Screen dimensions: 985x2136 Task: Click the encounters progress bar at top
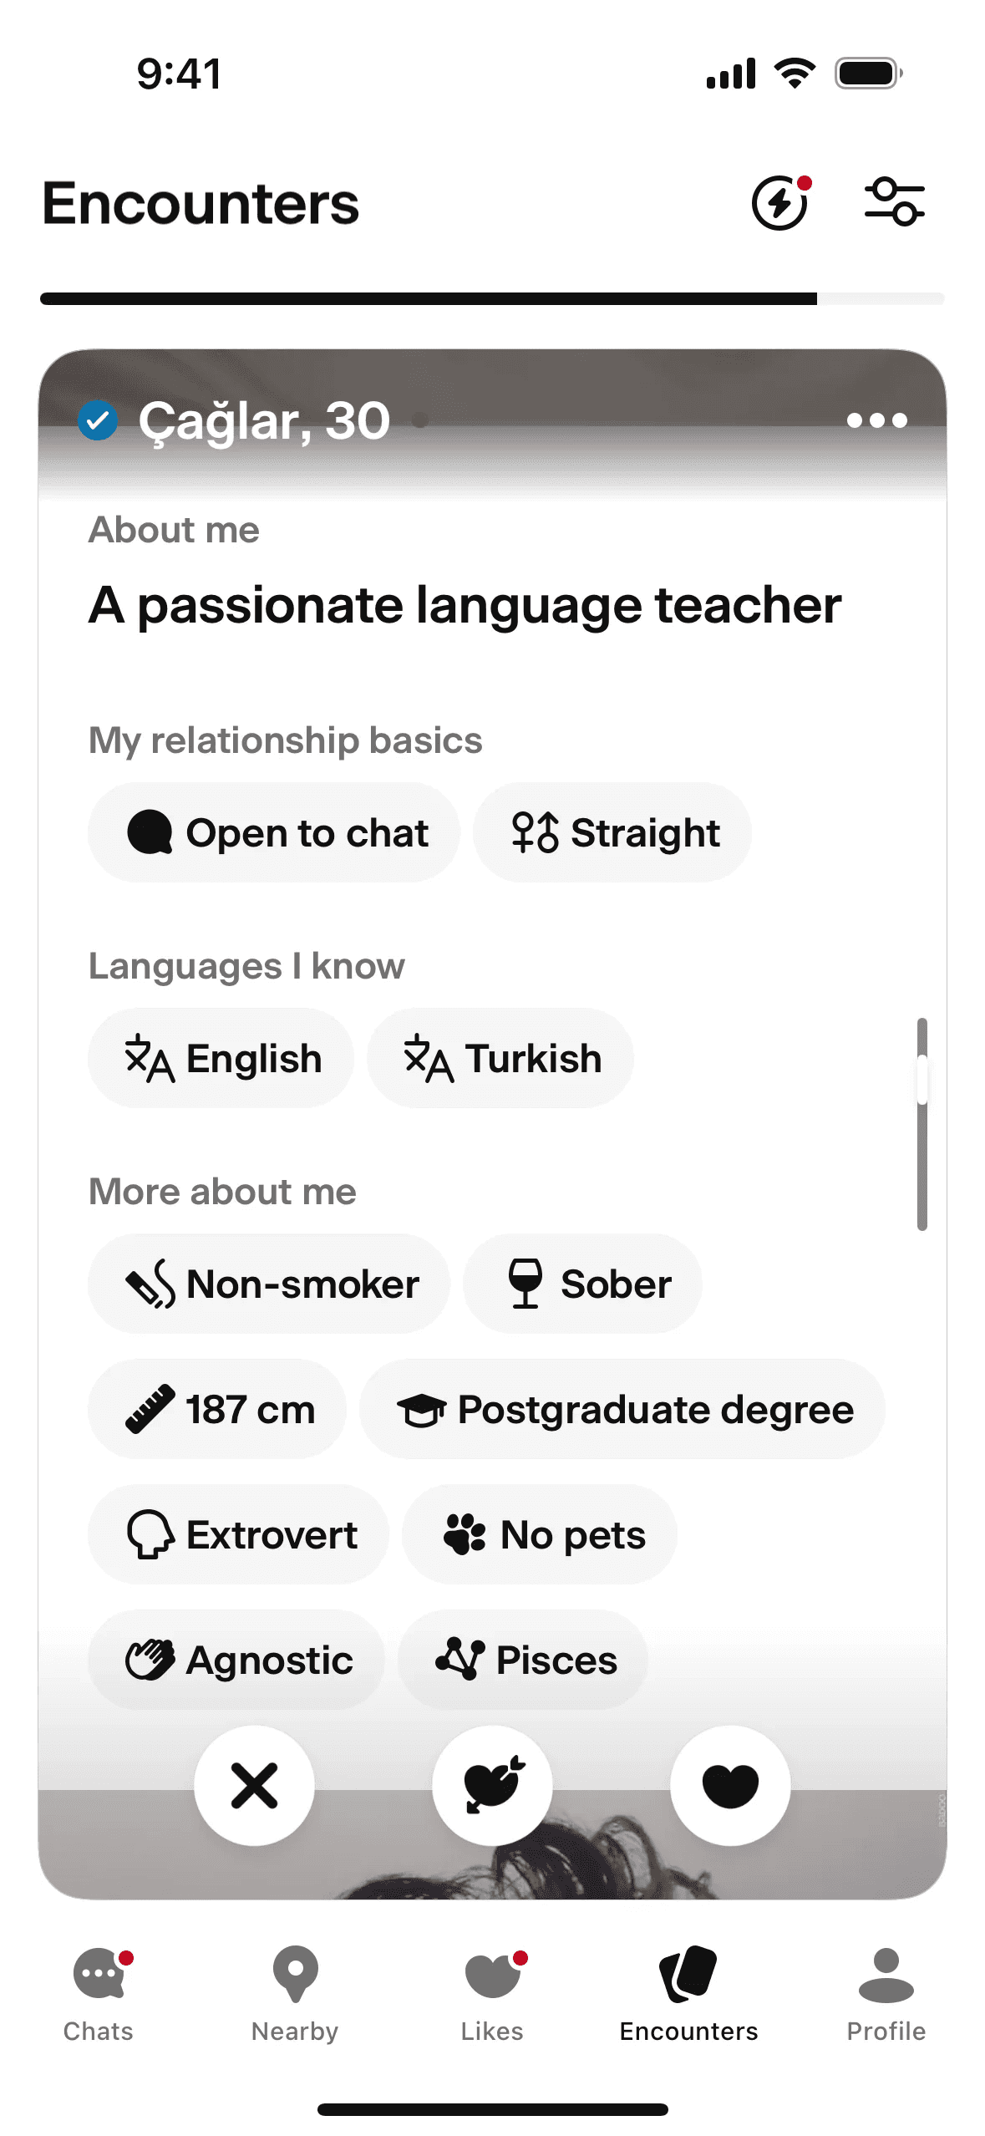(x=492, y=299)
